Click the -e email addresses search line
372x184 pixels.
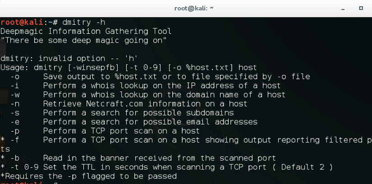coord(134,122)
